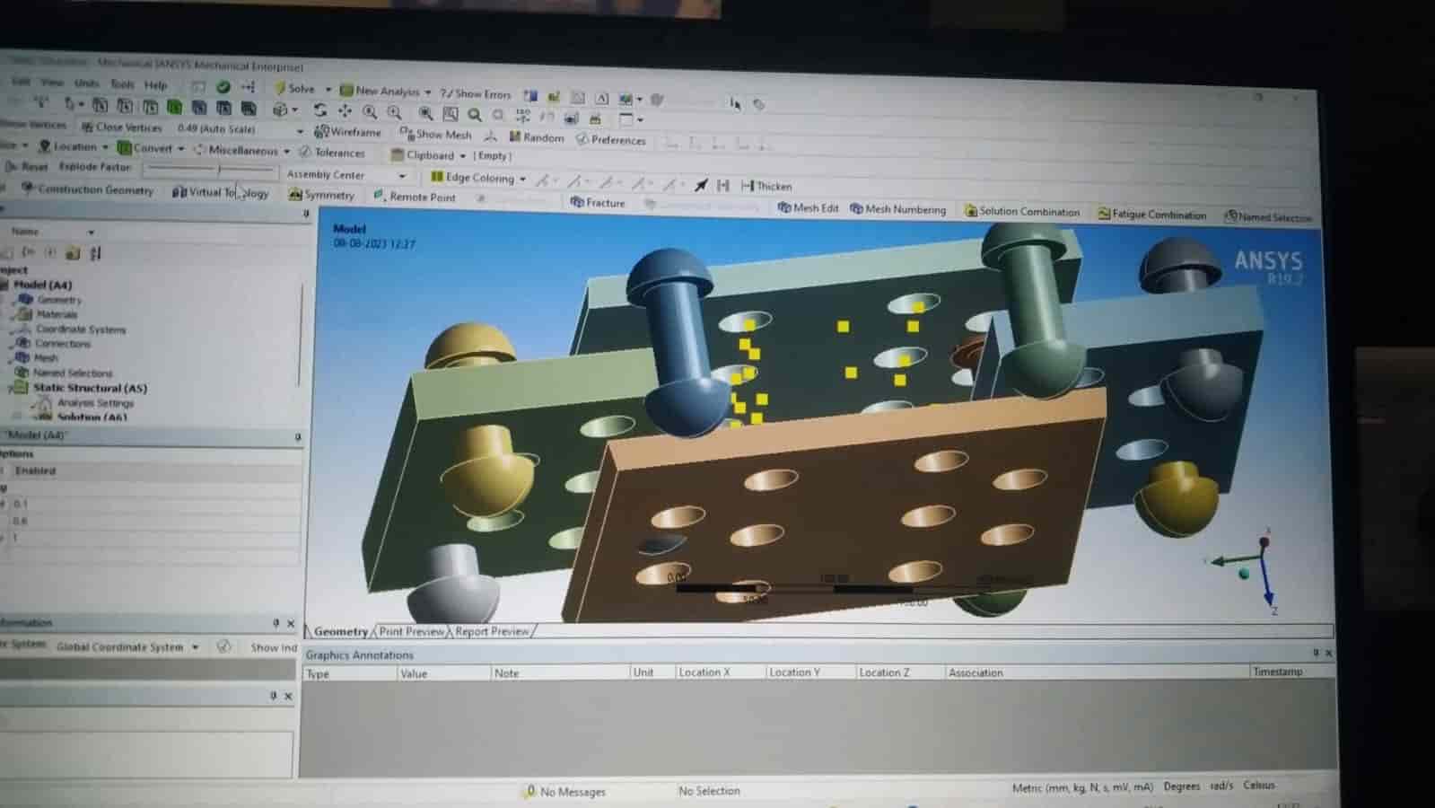
Task: Open the Symmetry tool
Action: click(321, 195)
